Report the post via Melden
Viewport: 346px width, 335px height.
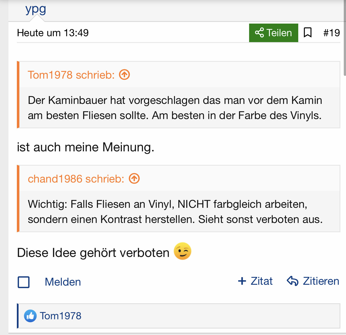coord(63,282)
